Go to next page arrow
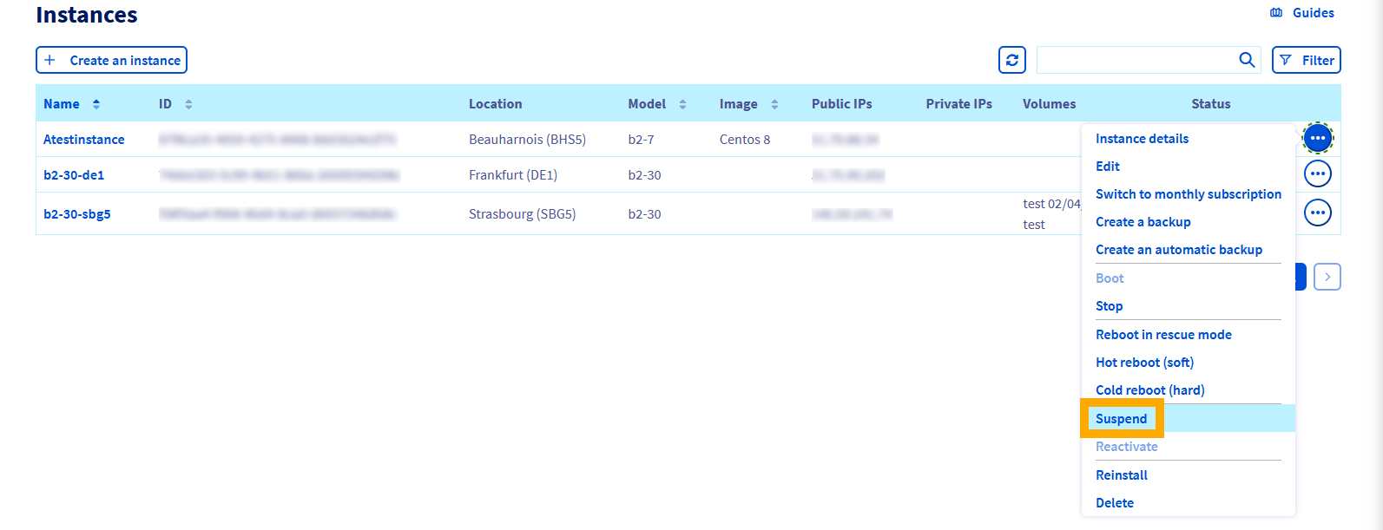This screenshot has width=1383, height=530. [x=1327, y=277]
